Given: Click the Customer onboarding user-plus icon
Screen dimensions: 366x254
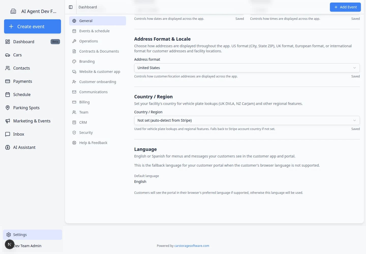Looking at the screenshot, I should (74, 82).
